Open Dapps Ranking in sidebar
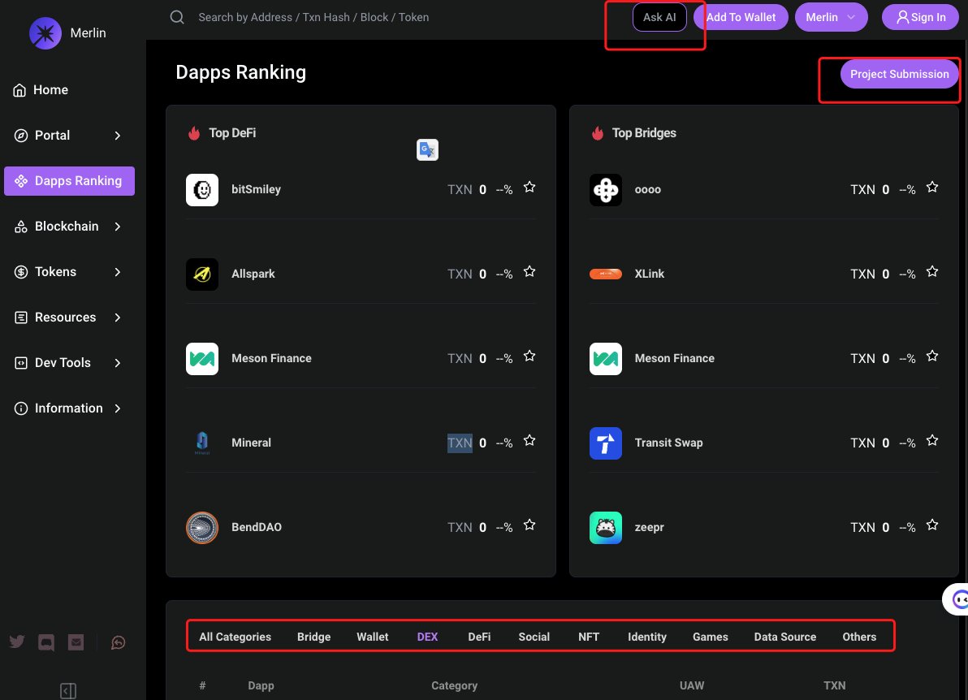Viewport: 968px width, 700px height. 69,181
